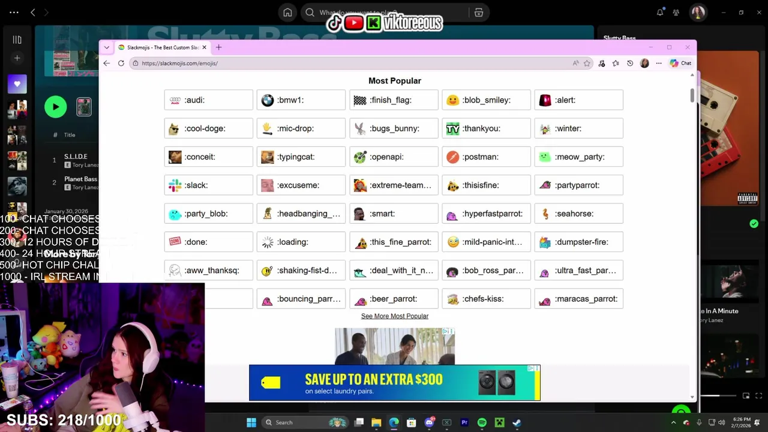Open Edge browsing history icon

tap(630, 63)
